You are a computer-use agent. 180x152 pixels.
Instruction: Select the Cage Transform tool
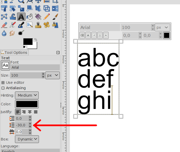[x=4, y=17]
